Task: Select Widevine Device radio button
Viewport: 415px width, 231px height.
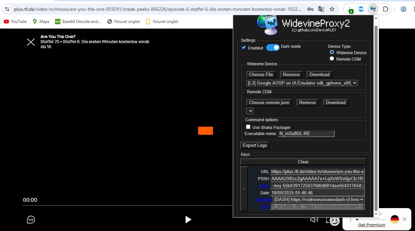Action: coord(332,52)
